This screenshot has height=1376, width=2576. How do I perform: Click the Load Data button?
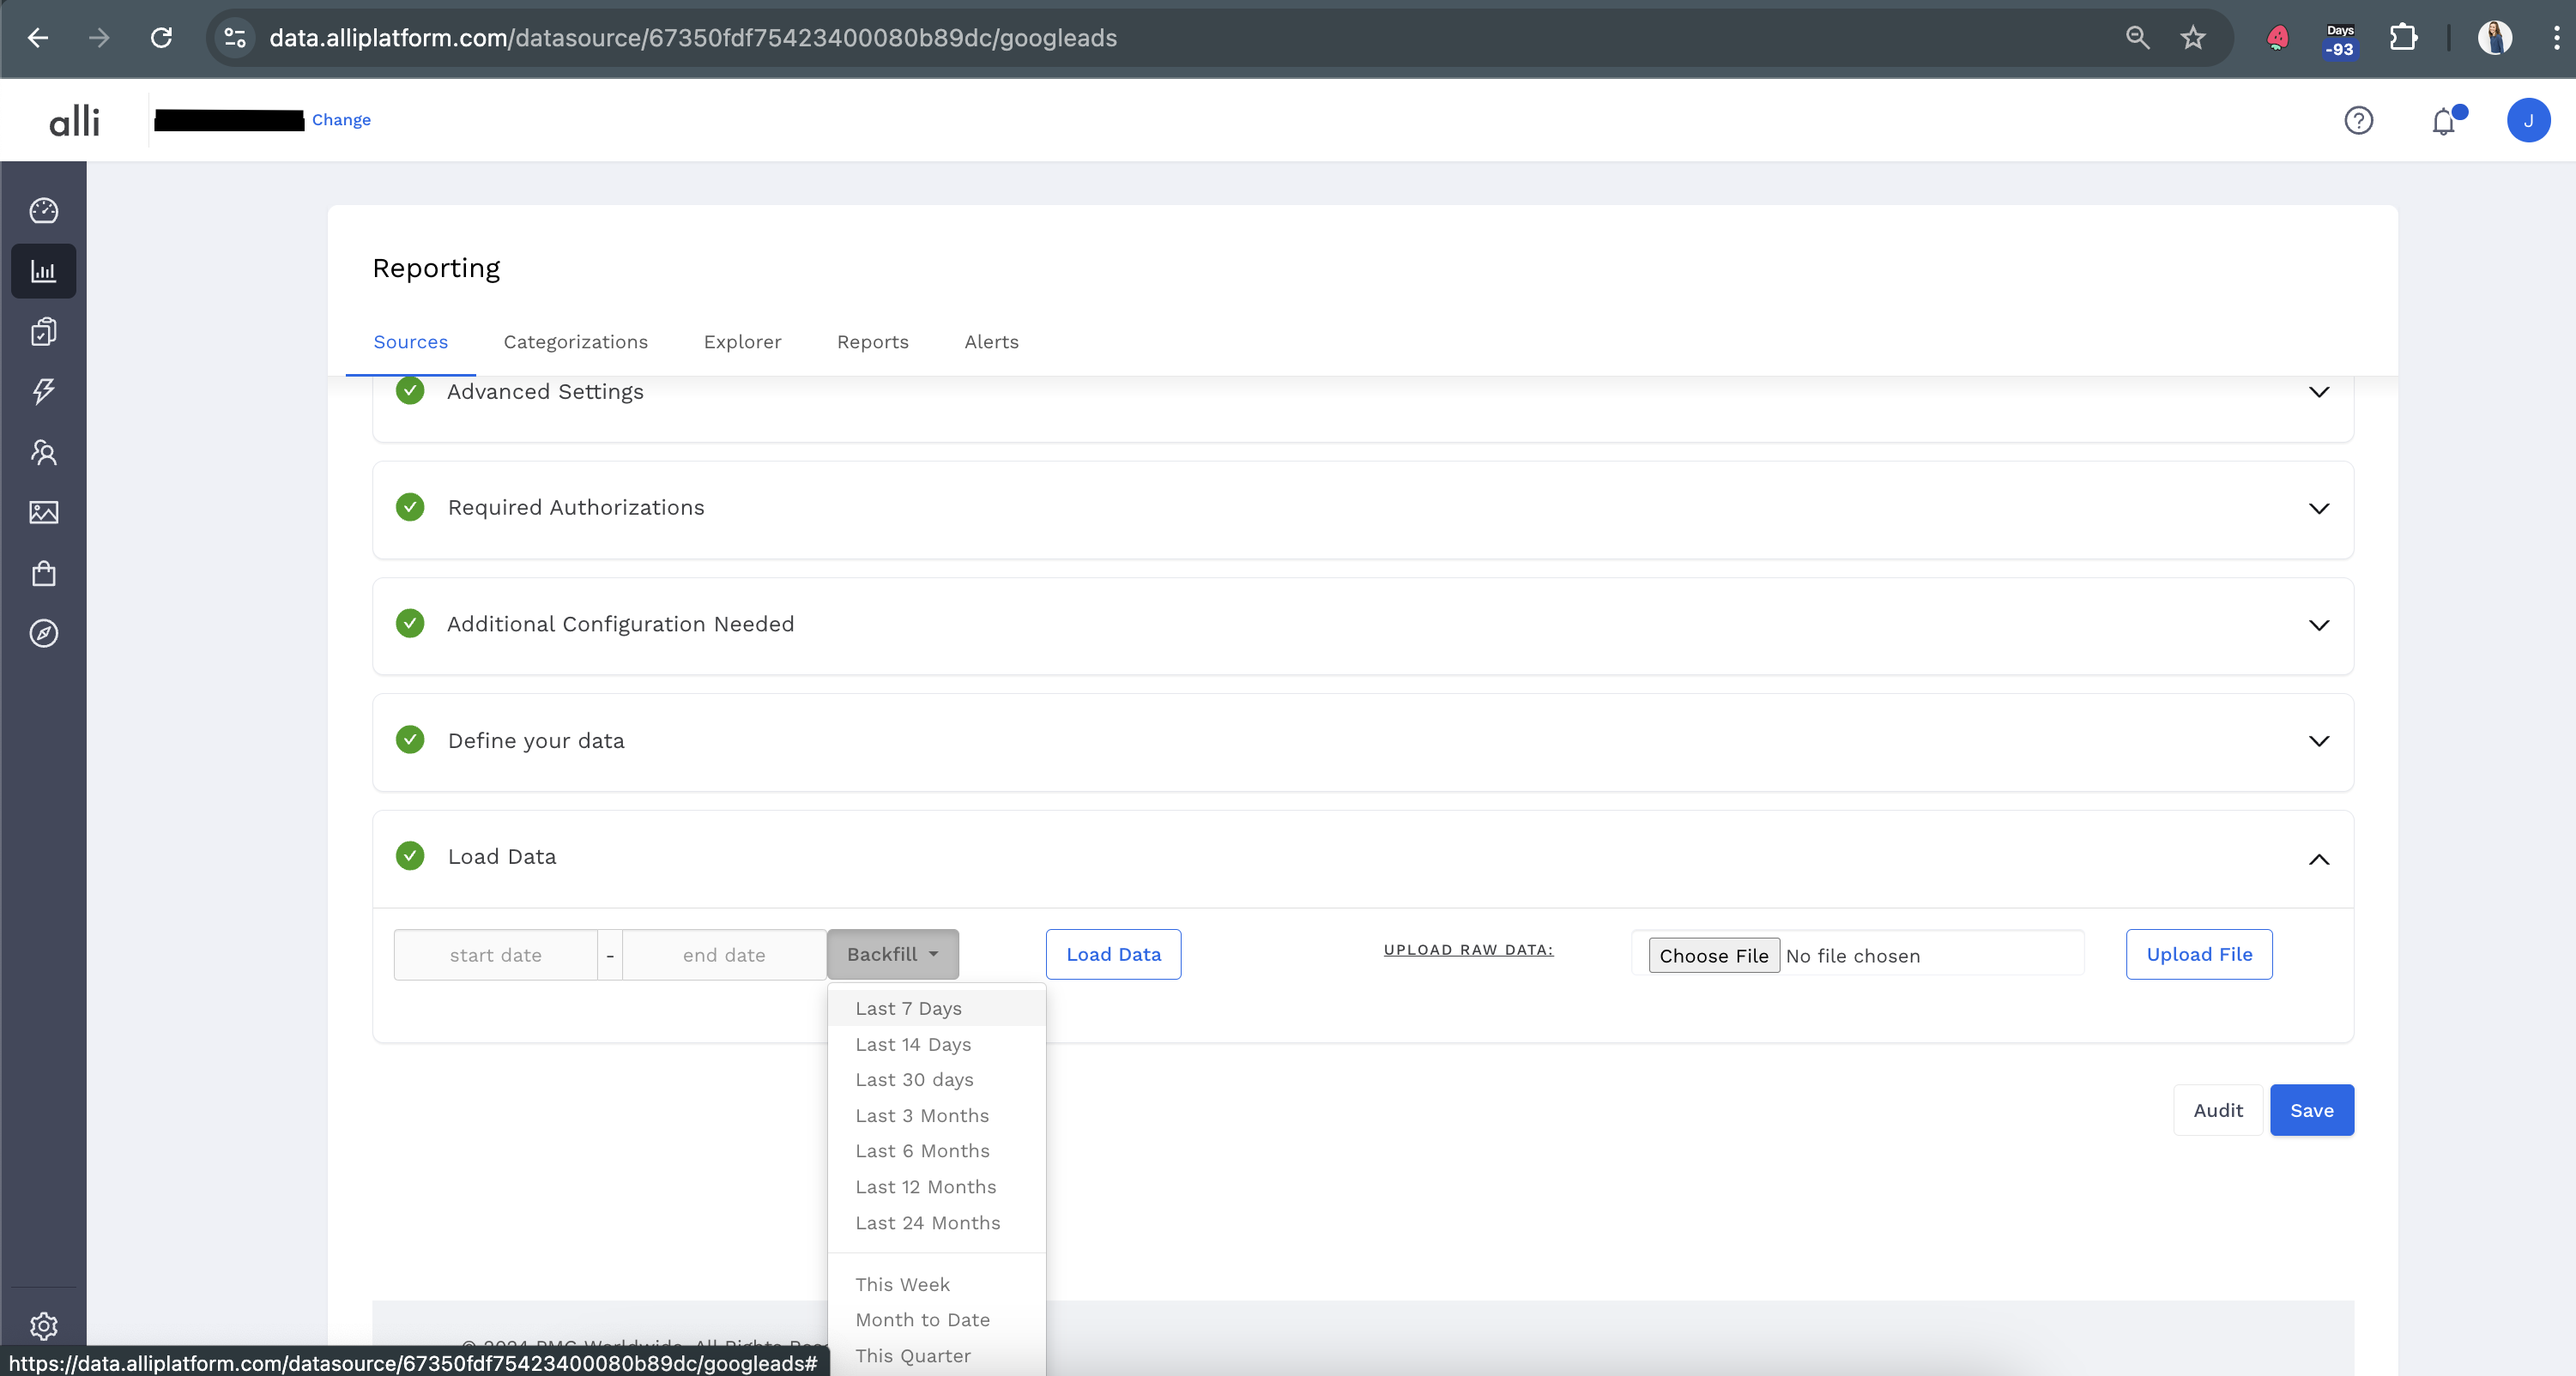[1113, 954]
